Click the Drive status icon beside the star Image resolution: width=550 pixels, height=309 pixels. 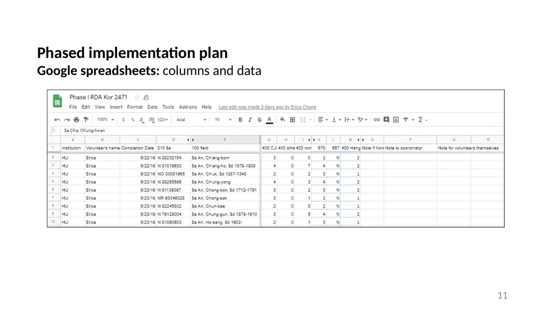[x=146, y=97]
